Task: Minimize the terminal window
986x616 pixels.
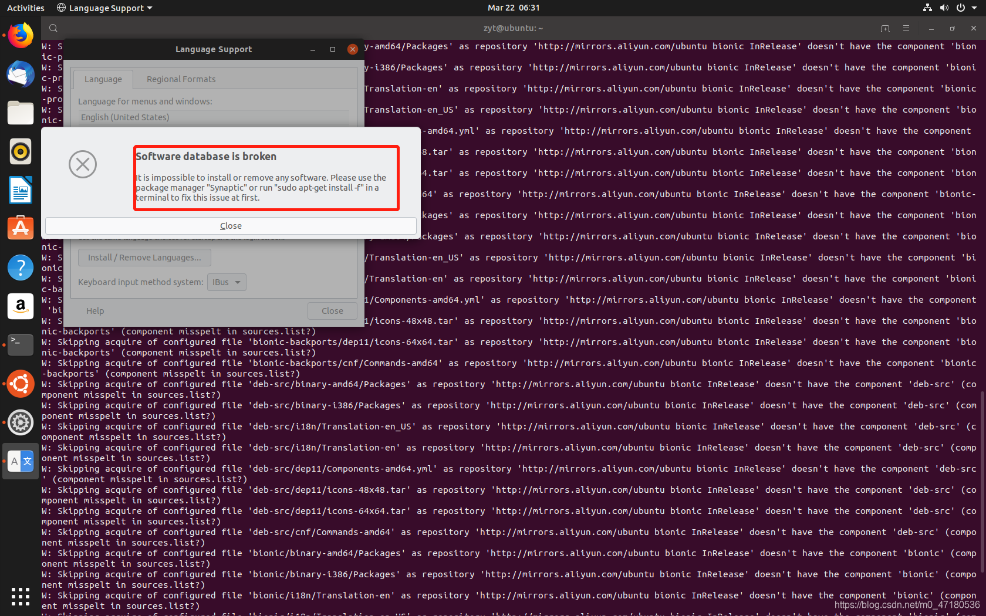Action: click(931, 28)
